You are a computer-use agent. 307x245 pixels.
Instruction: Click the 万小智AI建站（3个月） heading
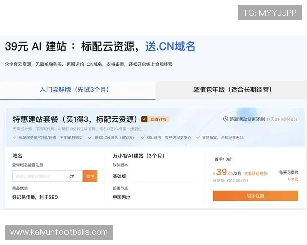pyautogui.click(x=139, y=156)
